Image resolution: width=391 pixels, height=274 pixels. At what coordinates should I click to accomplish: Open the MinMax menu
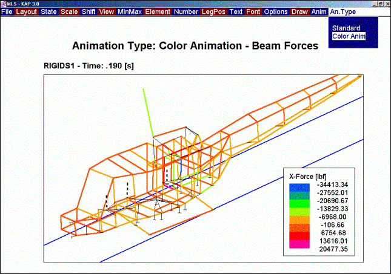(x=129, y=11)
